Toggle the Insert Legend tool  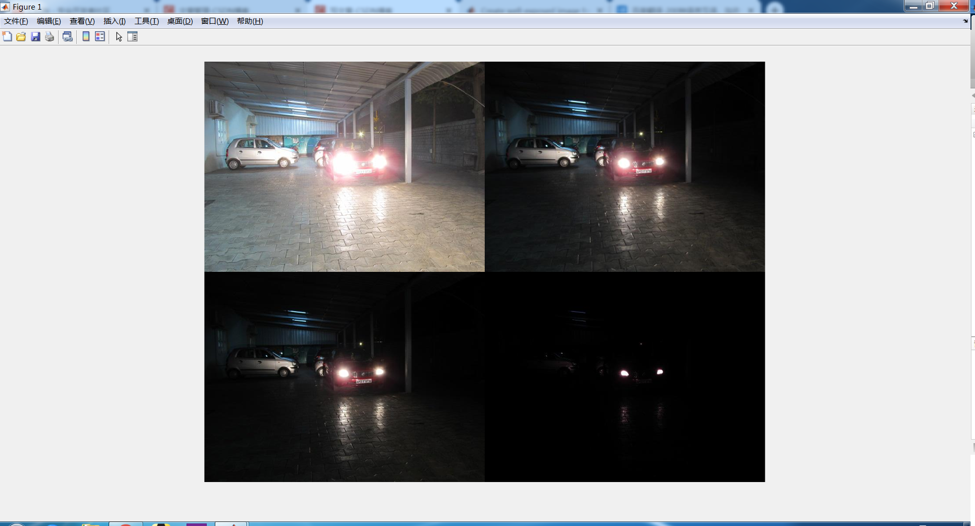[x=100, y=36]
